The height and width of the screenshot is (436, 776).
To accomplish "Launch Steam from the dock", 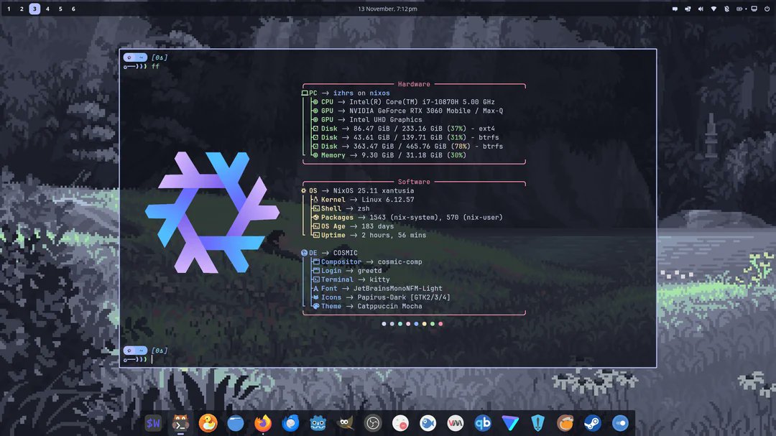I will point(592,423).
